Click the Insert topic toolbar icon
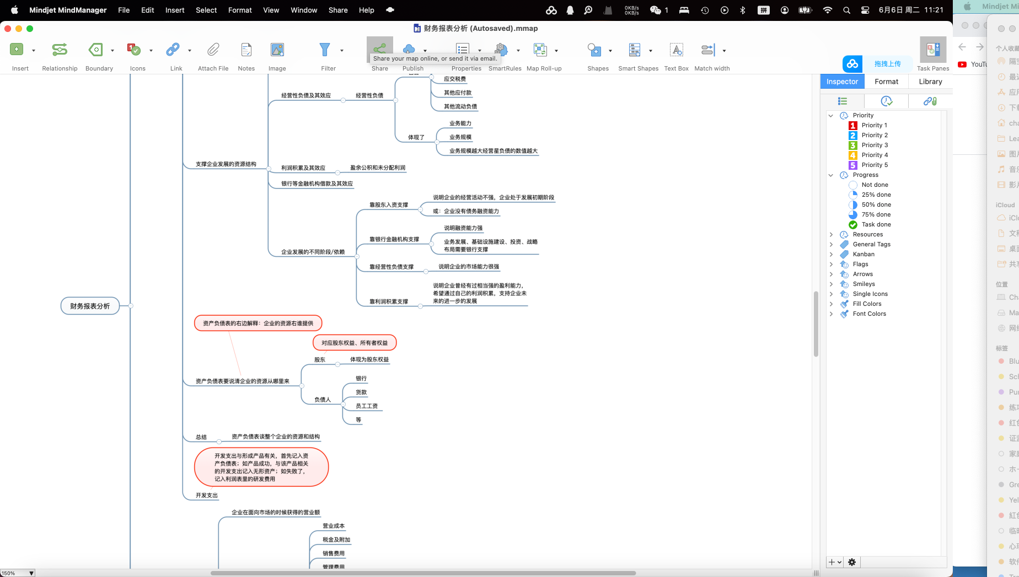Viewport: 1019px width, 577px height. tap(17, 50)
